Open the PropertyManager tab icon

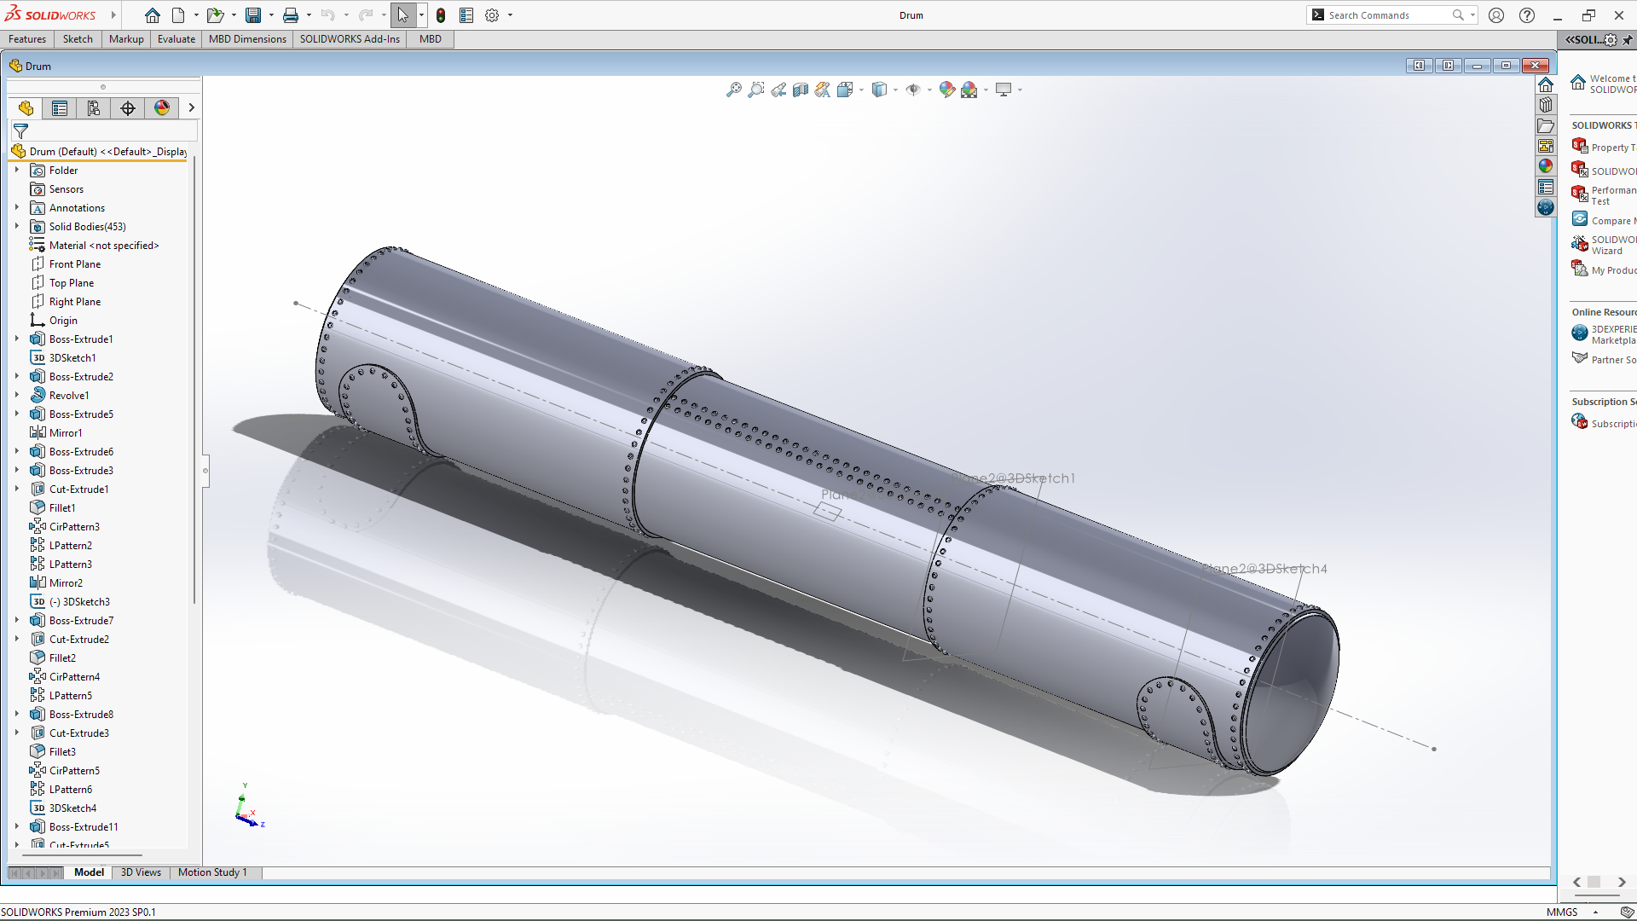(60, 108)
